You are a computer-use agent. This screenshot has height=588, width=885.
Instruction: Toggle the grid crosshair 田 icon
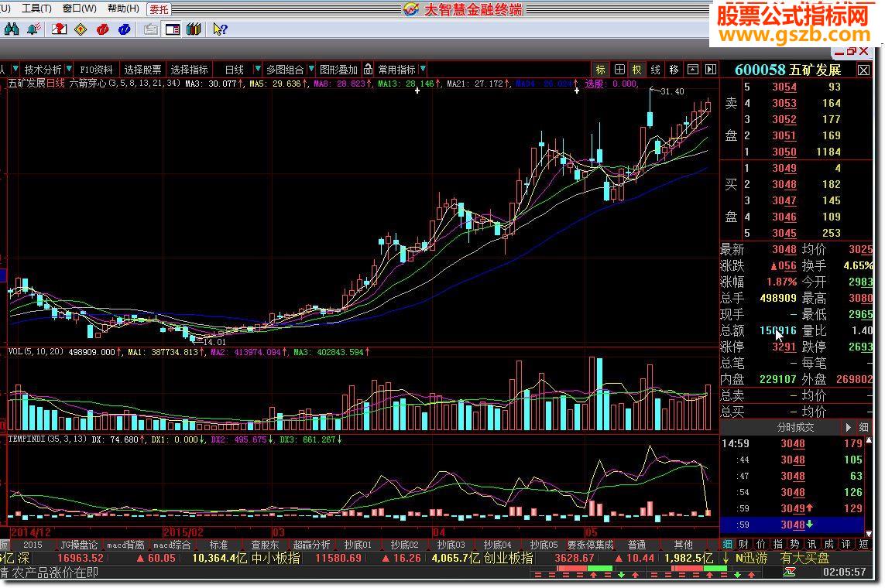(x=619, y=70)
